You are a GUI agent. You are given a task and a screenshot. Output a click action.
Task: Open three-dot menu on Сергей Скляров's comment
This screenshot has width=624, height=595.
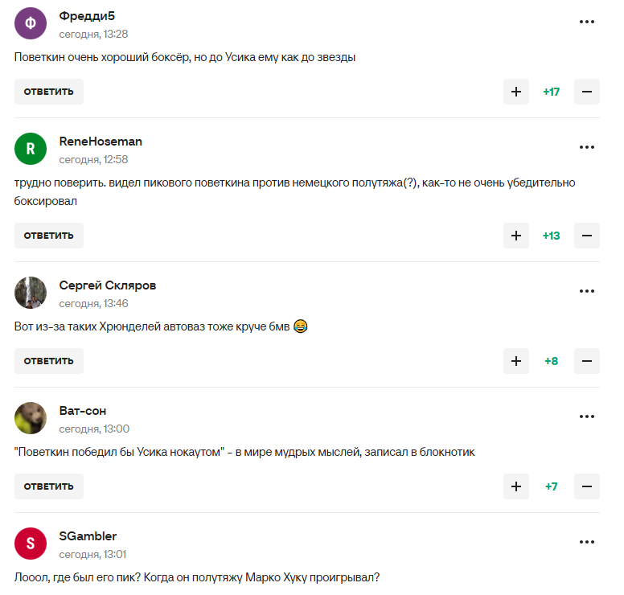587,291
